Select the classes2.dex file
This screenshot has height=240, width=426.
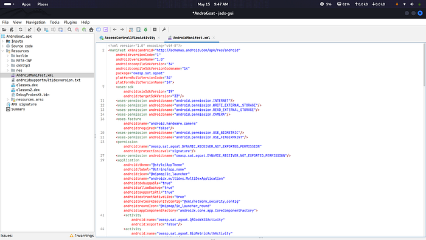(x=28, y=90)
